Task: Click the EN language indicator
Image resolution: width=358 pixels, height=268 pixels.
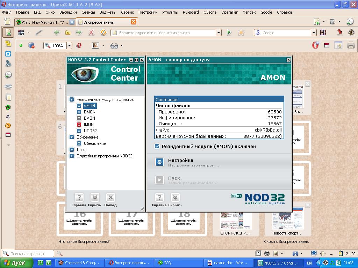Action: tap(309, 263)
